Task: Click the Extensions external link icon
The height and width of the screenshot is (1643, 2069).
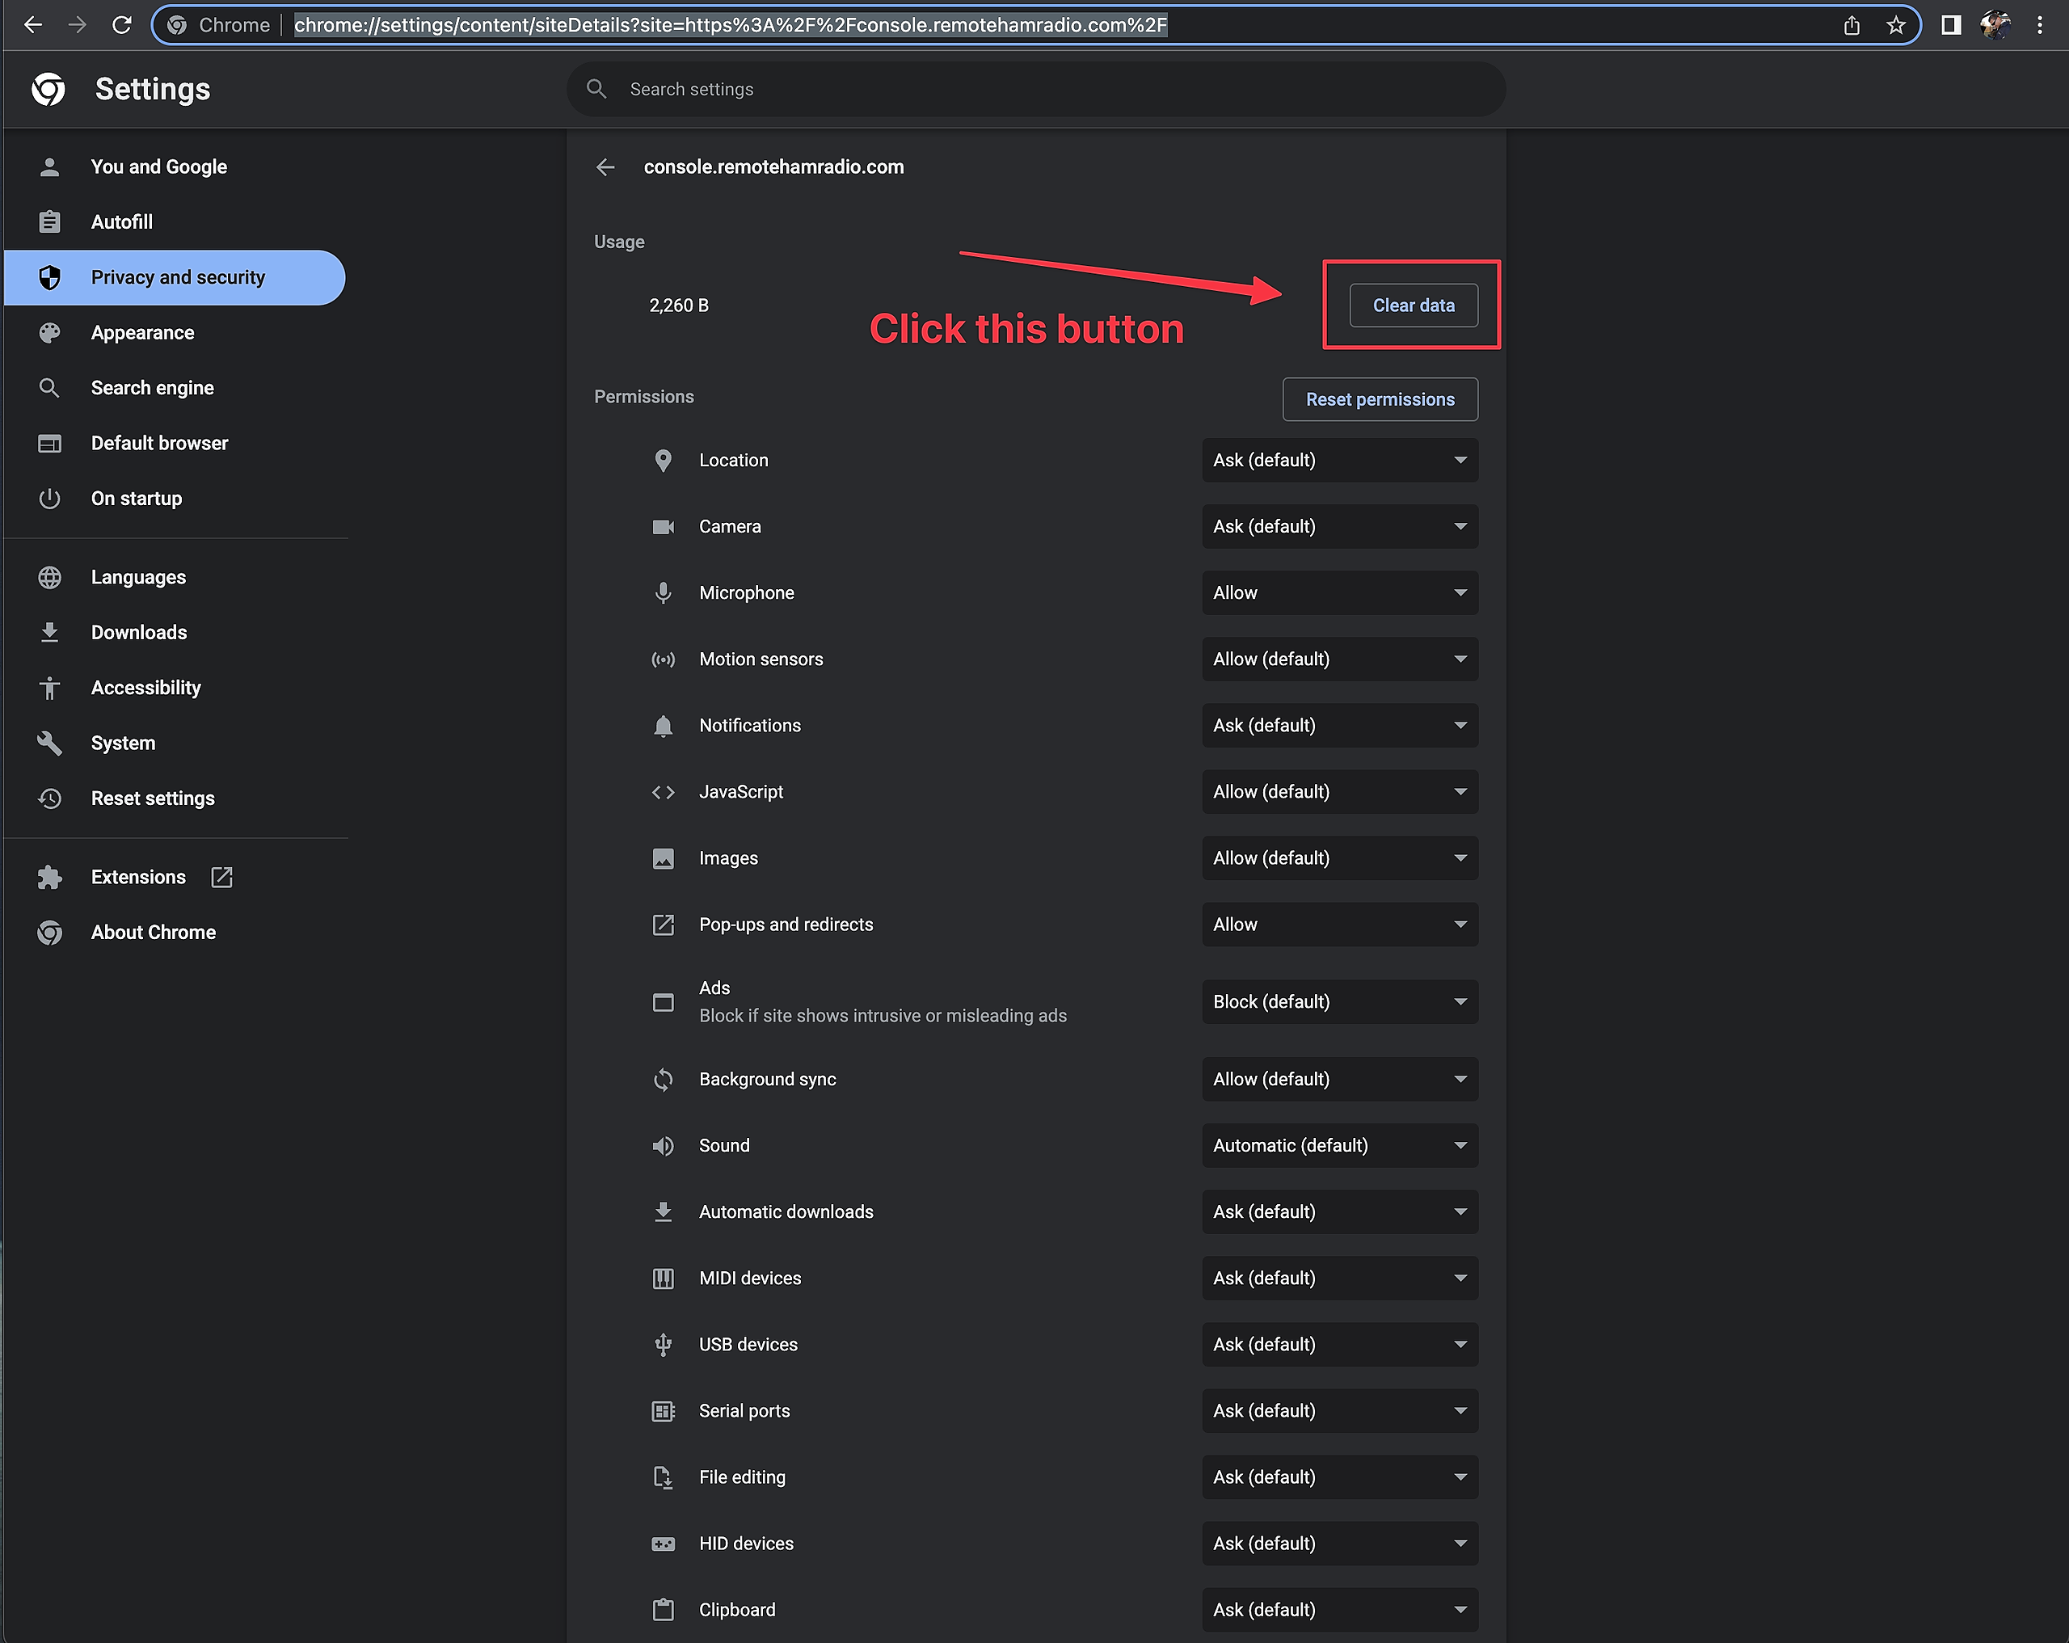Action: coord(221,877)
